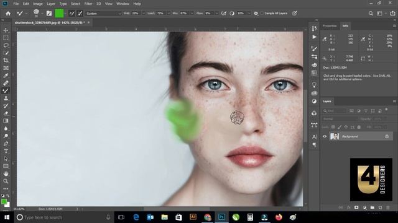
Task: Toggle Background layer visibility eye
Action: point(325,136)
